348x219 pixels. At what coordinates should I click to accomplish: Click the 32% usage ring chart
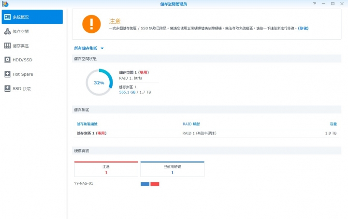[x=99, y=82]
